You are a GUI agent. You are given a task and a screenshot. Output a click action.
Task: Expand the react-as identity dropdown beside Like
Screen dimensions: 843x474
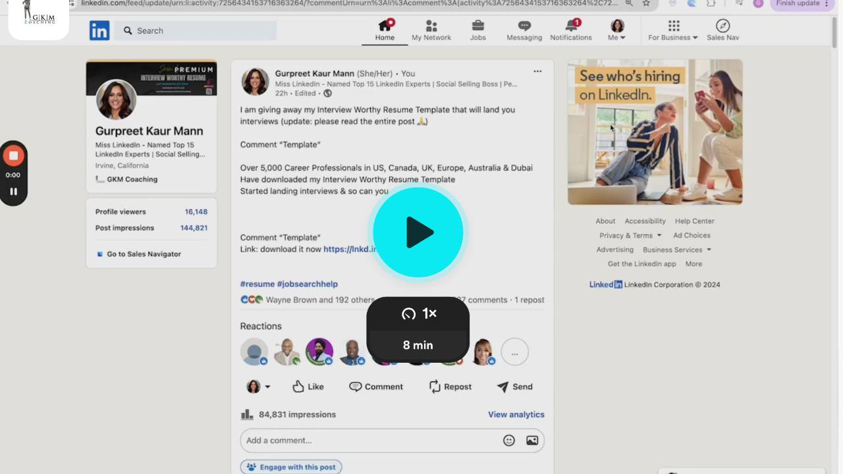[258, 386]
